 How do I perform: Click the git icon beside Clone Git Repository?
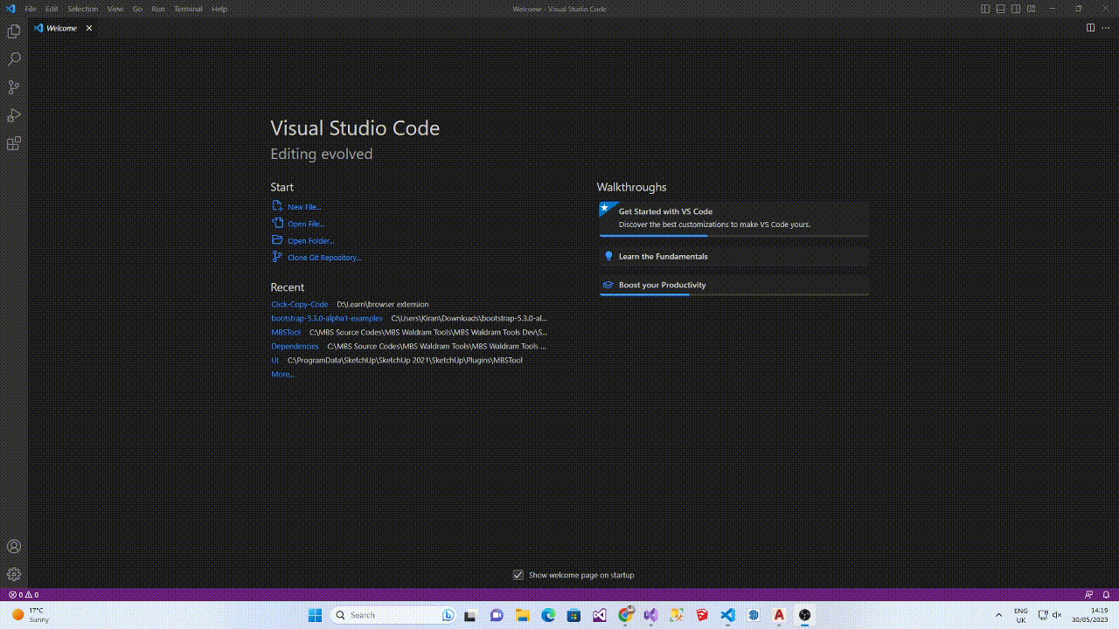pos(277,257)
